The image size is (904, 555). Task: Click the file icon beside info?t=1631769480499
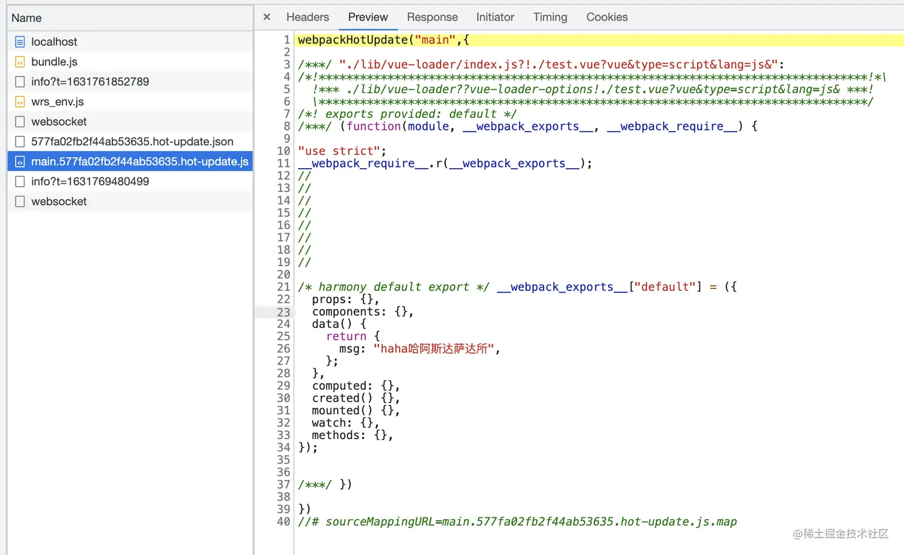[x=20, y=181]
